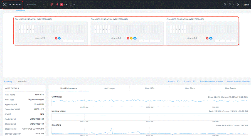
Task: Select the ntnx...m7-2 host node
Action: click(116, 38)
